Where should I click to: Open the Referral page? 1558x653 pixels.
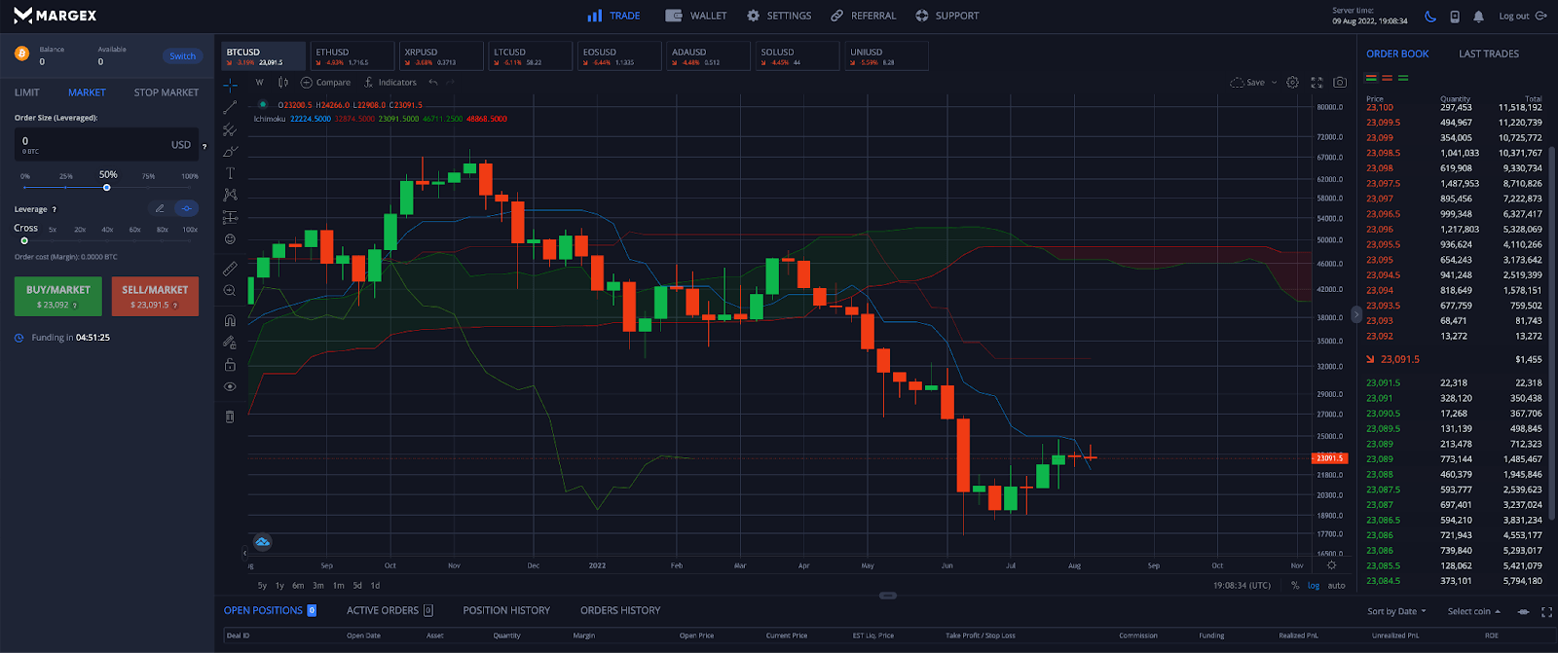coord(864,16)
